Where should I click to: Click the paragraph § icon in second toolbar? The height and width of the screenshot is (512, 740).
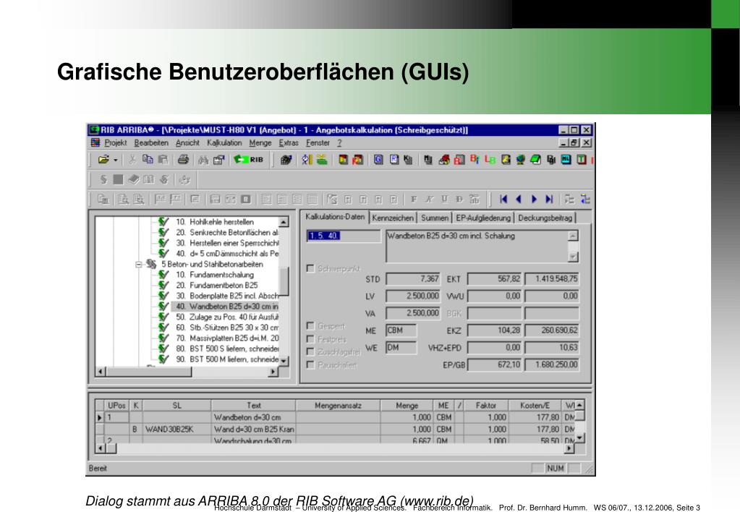click(x=103, y=179)
